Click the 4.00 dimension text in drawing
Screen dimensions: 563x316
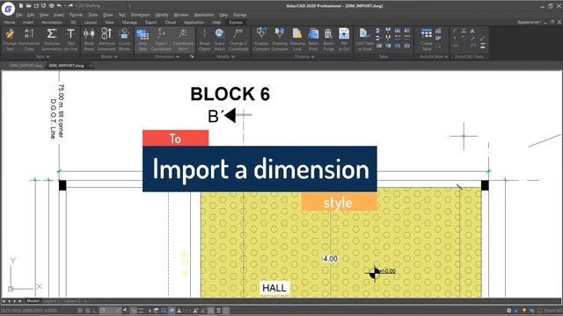pos(331,259)
